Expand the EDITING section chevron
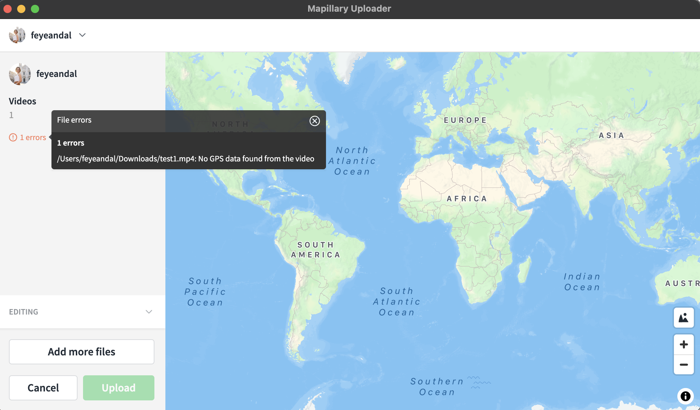700x410 pixels. [x=149, y=312]
